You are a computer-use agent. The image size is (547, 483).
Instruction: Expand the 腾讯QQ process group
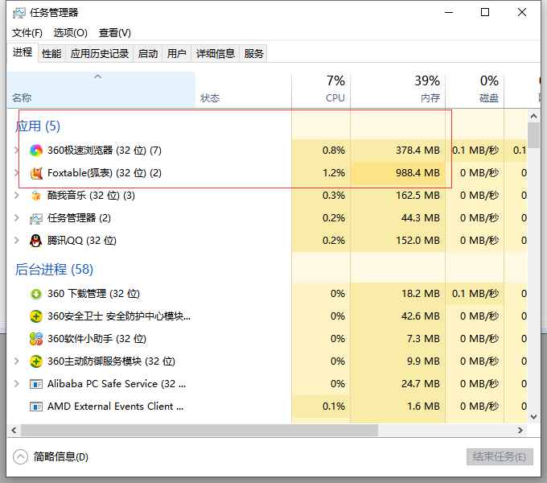tap(16, 241)
